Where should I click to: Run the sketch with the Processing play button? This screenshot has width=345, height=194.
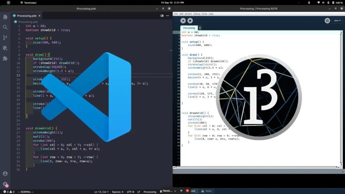[x=183, y=21]
